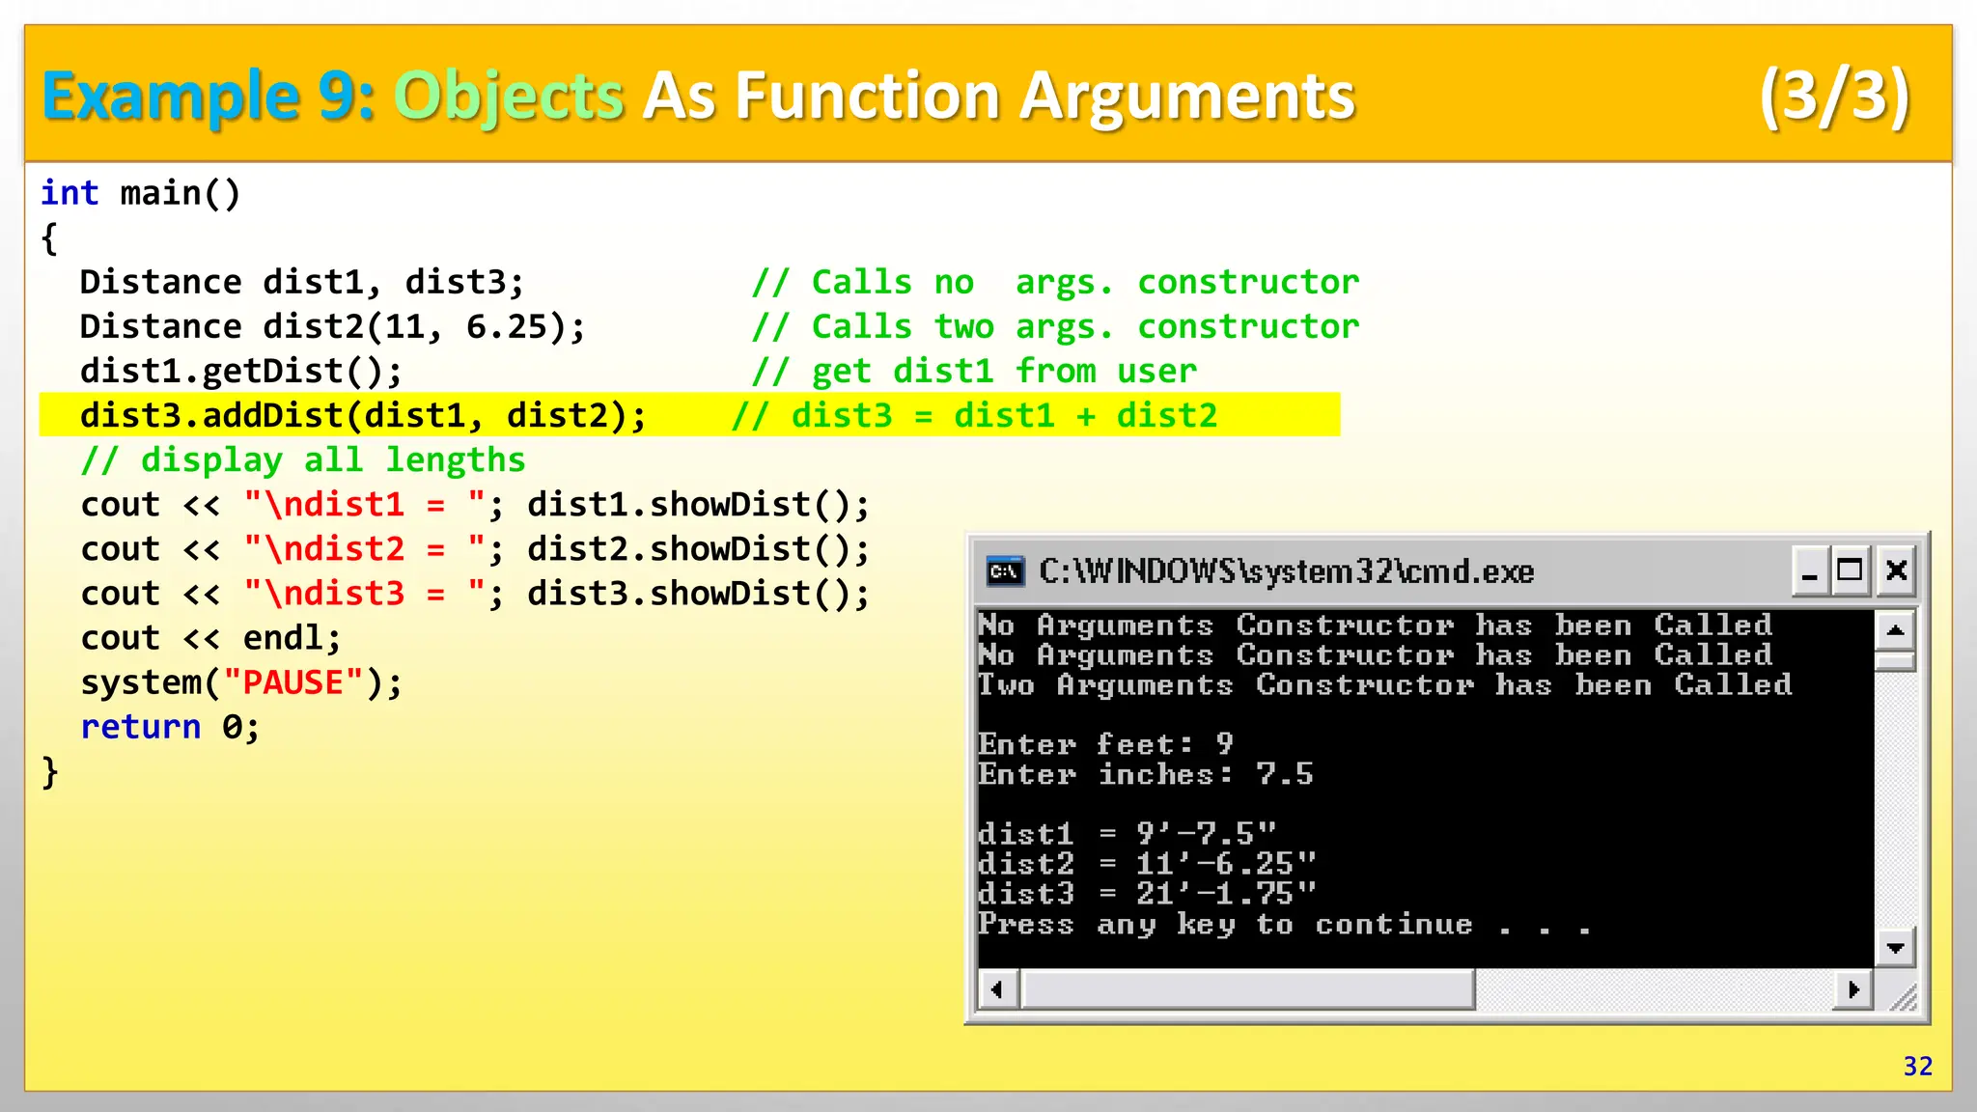Click the console line Press any key to continue
The width and height of the screenshot is (1977, 1112).
tap(1285, 924)
